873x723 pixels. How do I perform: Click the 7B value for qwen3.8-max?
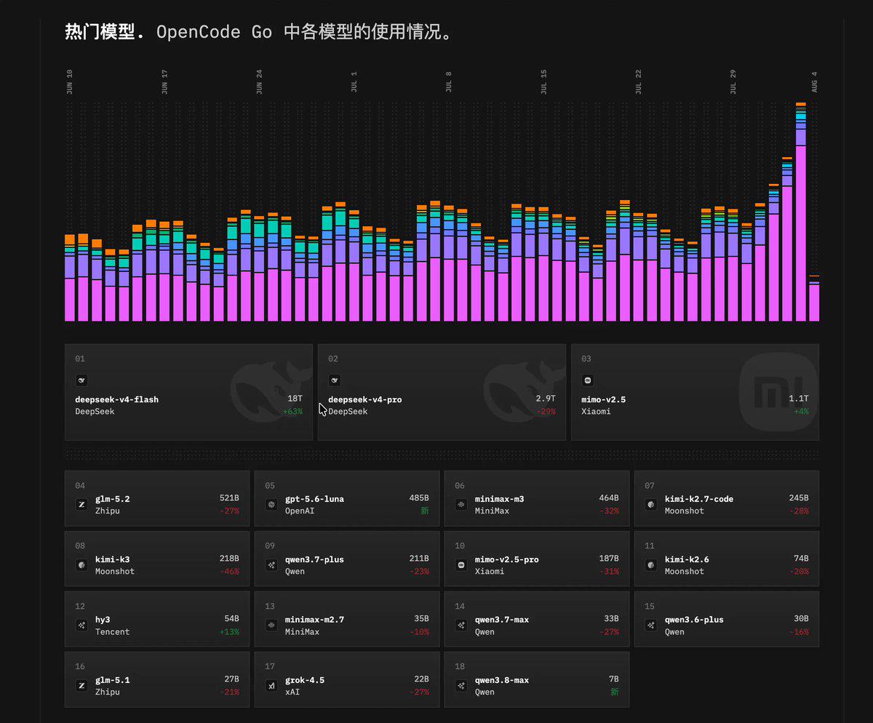[x=614, y=679]
